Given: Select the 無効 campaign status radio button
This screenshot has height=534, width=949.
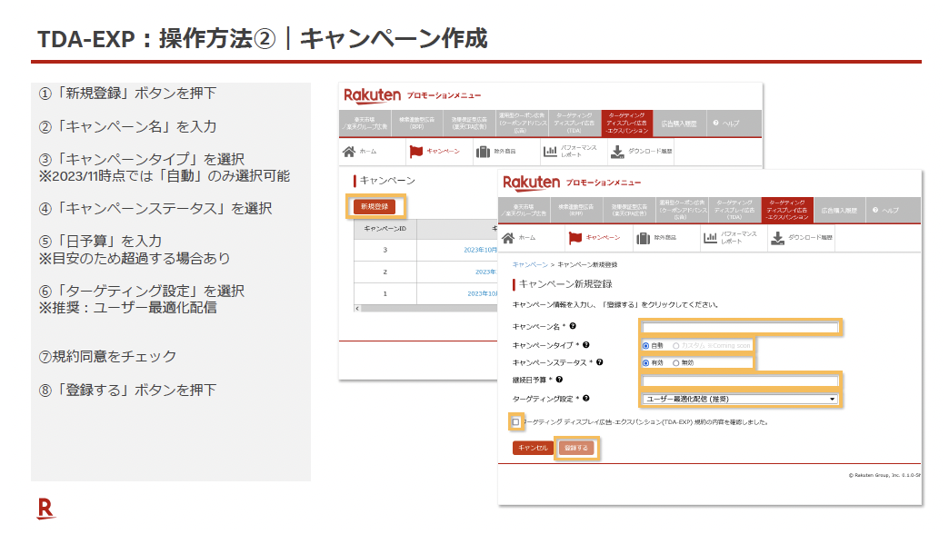Looking at the screenshot, I should [x=676, y=363].
